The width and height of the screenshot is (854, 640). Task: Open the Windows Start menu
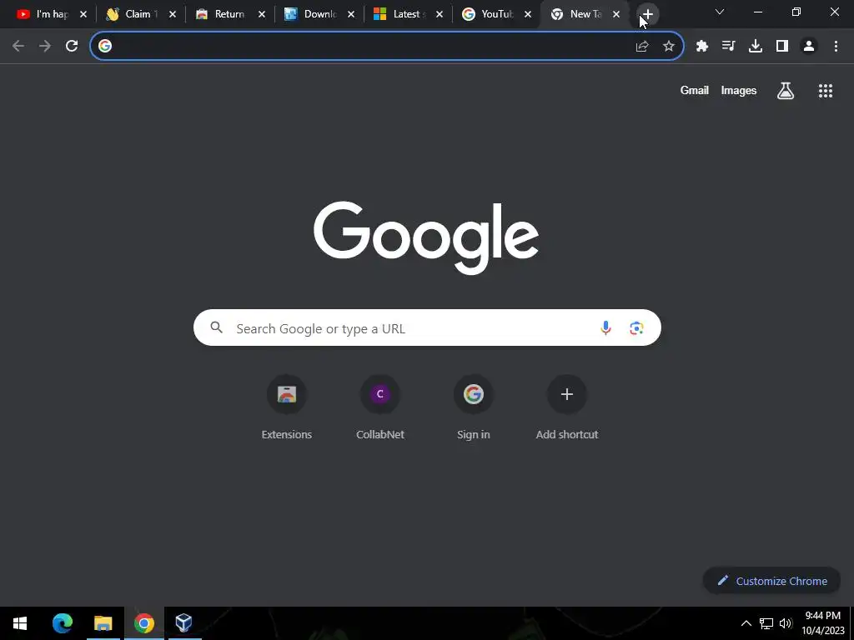point(20,623)
